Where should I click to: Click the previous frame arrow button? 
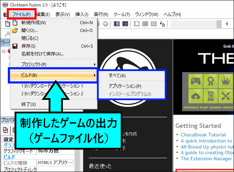227,24
